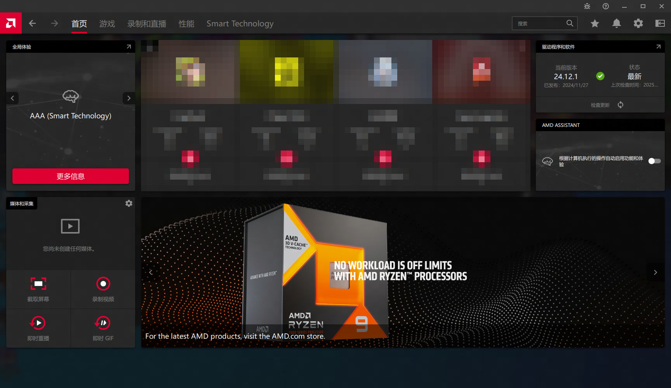Open the Smart Technology tab
Viewport: 671px width, 388px height.
tap(240, 24)
